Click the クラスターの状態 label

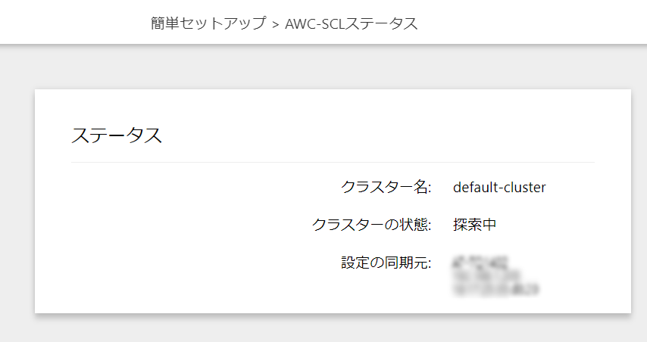[x=371, y=225]
